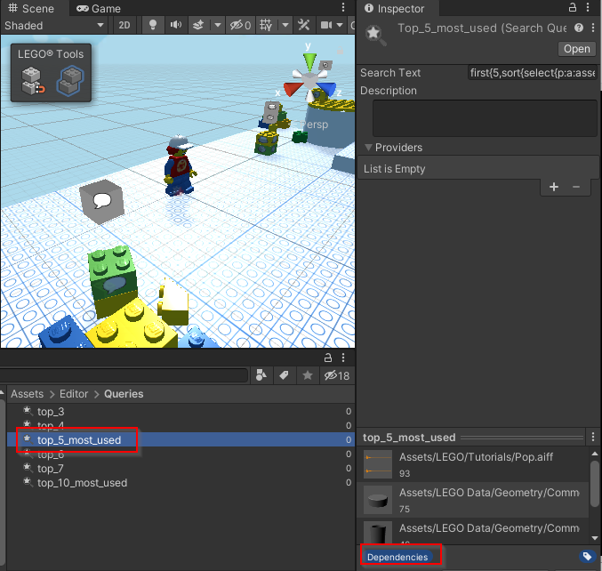Screen dimensions: 602x571
Task: Collapse the Providers section
Action: coord(369,148)
